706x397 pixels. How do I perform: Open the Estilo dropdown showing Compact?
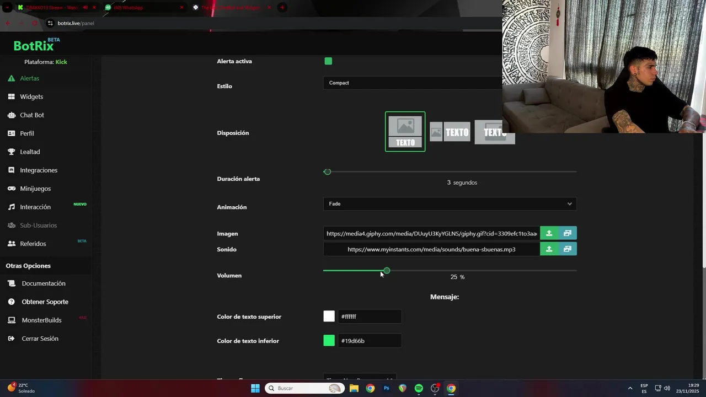tap(413, 83)
